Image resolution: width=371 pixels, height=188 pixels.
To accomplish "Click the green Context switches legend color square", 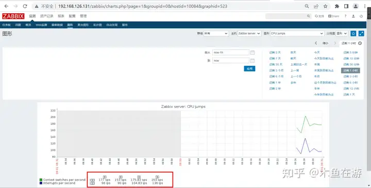I will coord(41,180).
